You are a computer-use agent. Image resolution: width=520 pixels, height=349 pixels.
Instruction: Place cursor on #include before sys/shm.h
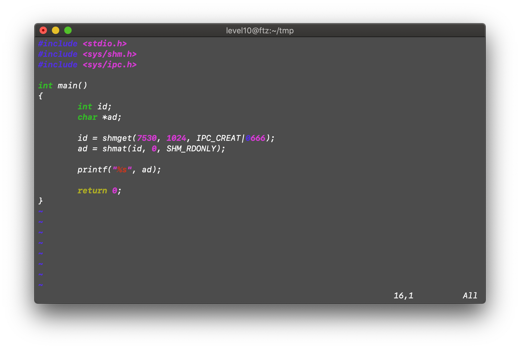coord(58,54)
